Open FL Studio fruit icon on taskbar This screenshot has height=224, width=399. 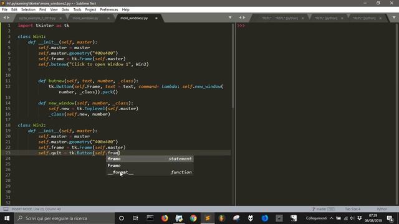(222, 218)
